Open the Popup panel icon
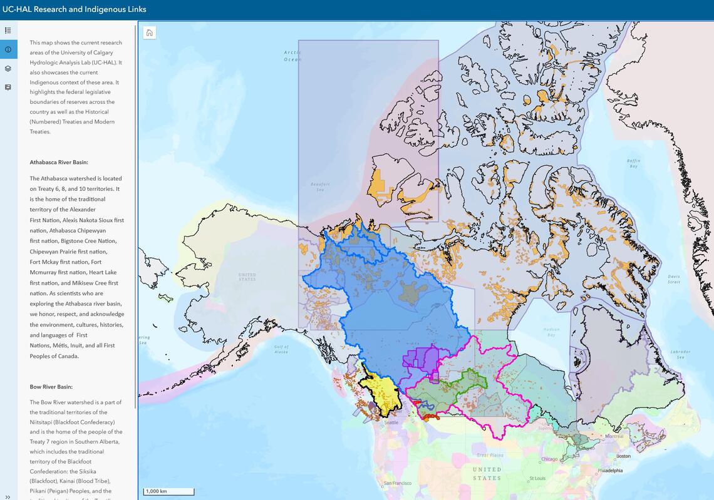This screenshot has width=714, height=500. tap(8, 88)
